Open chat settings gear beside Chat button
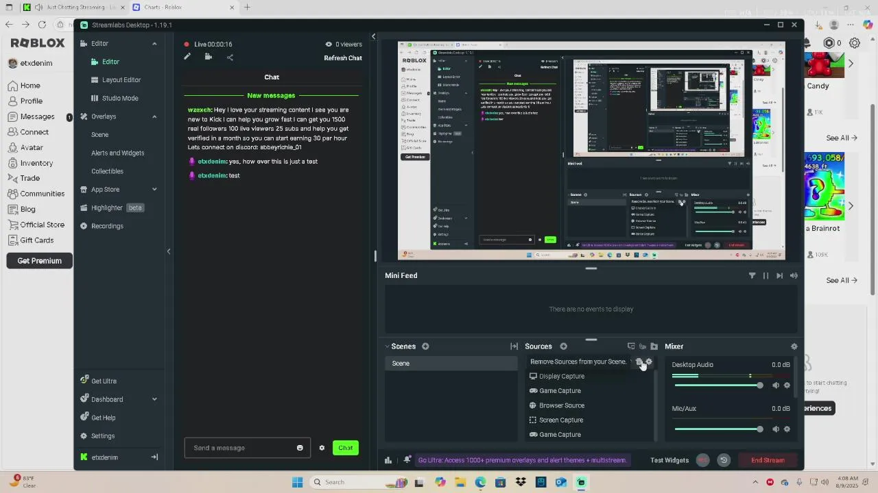The image size is (878, 493). pos(322,448)
